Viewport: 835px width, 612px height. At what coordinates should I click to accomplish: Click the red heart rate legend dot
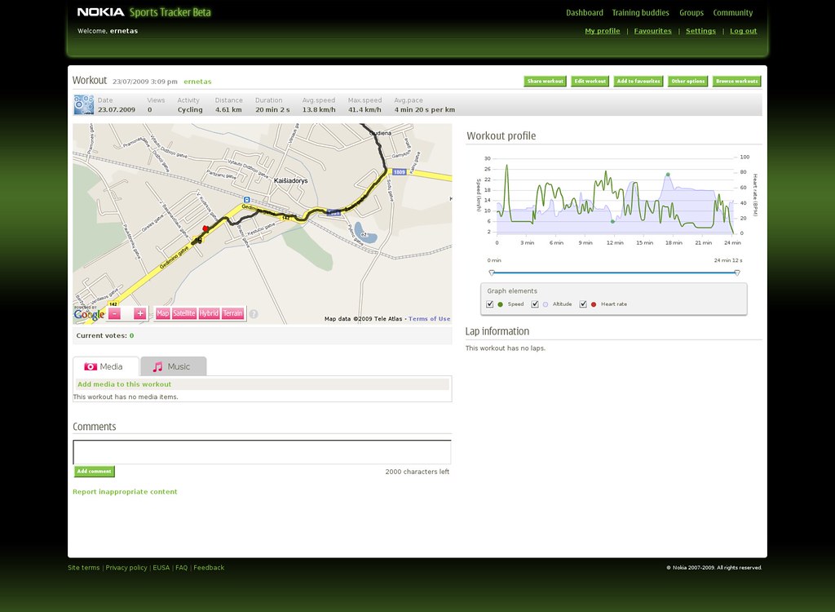(594, 304)
